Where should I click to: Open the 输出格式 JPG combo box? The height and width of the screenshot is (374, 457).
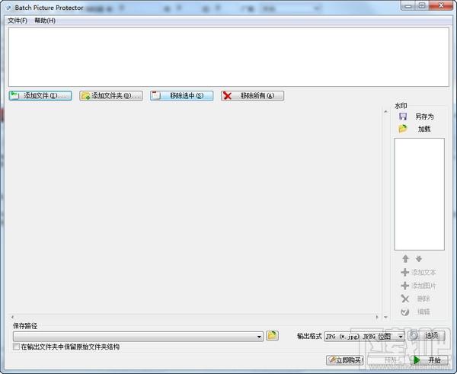(364, 337)
